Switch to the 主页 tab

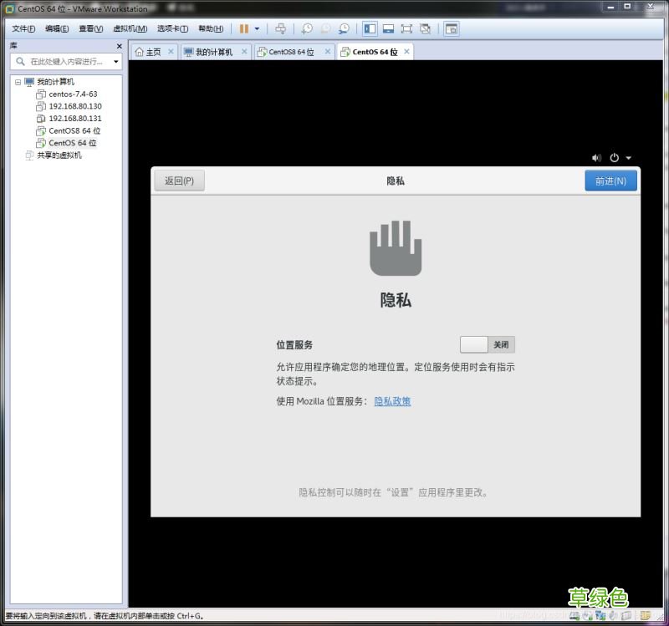(153, 51)
